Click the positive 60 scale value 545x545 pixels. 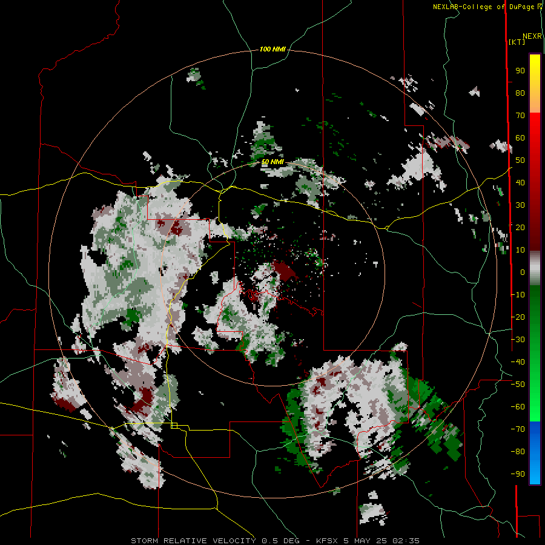[520, 138]
